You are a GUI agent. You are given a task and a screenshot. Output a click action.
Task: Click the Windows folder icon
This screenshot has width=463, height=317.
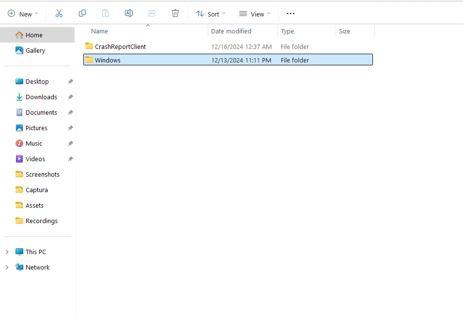click(89, 60)
